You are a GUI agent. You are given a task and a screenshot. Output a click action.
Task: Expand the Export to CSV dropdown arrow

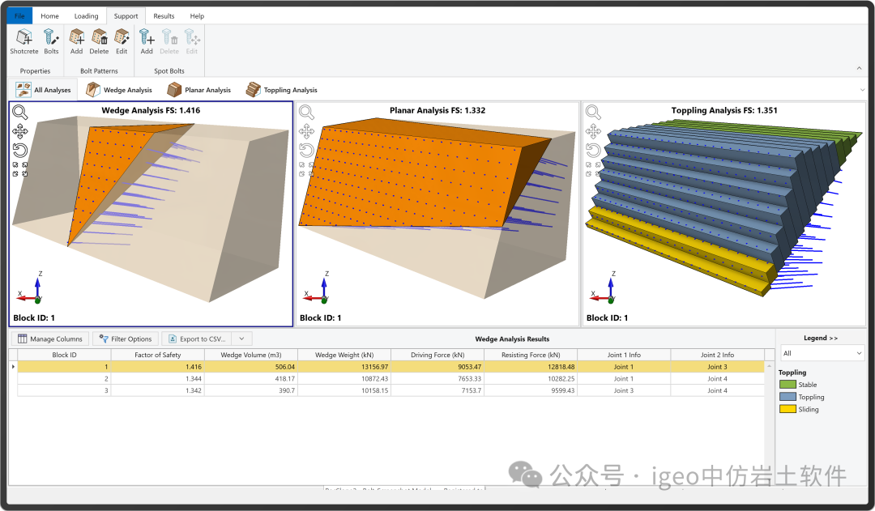click(x=241, y=339)
